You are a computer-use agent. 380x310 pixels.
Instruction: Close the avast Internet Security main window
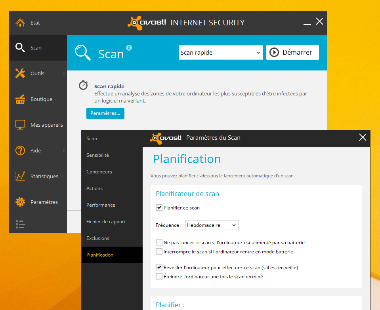319,21
